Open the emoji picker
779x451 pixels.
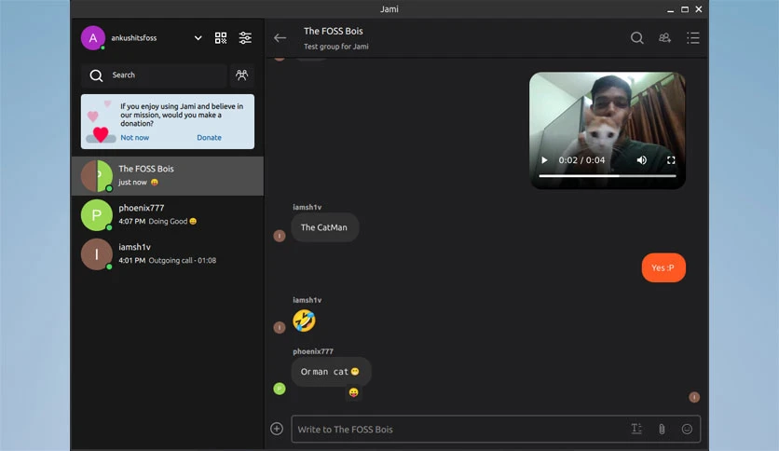coord(687,429)
